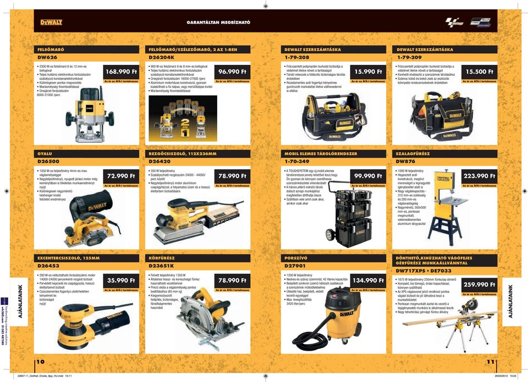
Task: Click the sponsor badge beside the MotoGP logo
Action: point(480,22)
